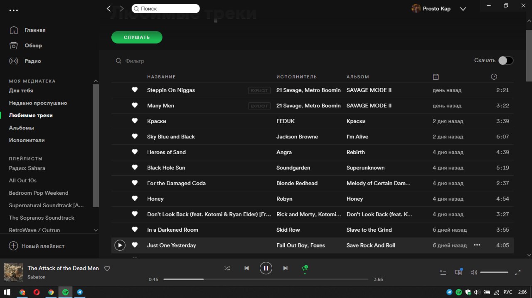Viewport: 532px width, 298px height.
Task: Unlike In a Darkened Room heart
Action: click(x=135, y=230)
